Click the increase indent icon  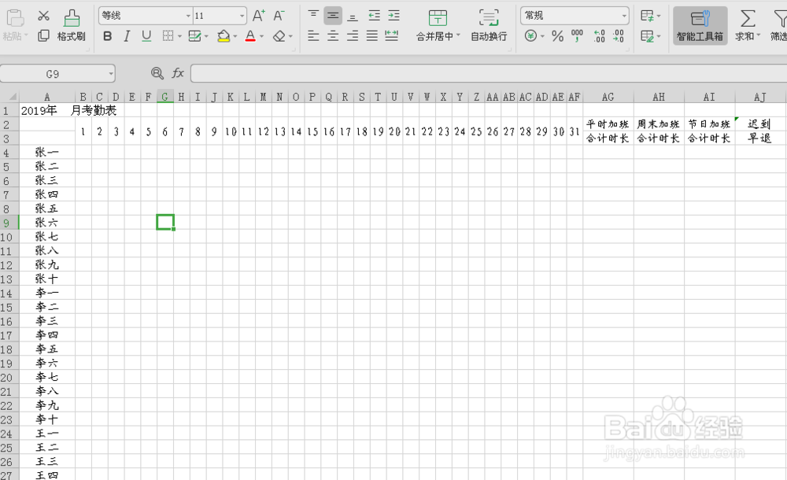click(394, 16)
